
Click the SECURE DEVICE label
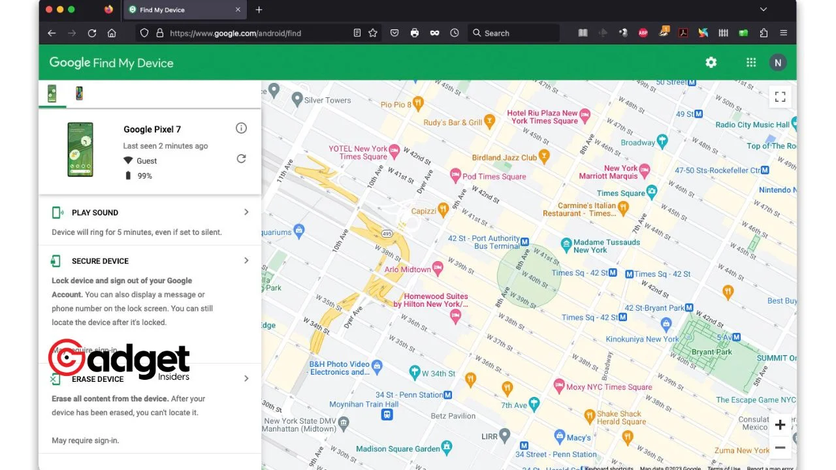coord(100,261)
